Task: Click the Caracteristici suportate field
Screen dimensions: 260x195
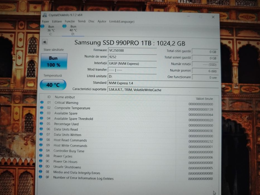Action: click(x=163, y=90)
